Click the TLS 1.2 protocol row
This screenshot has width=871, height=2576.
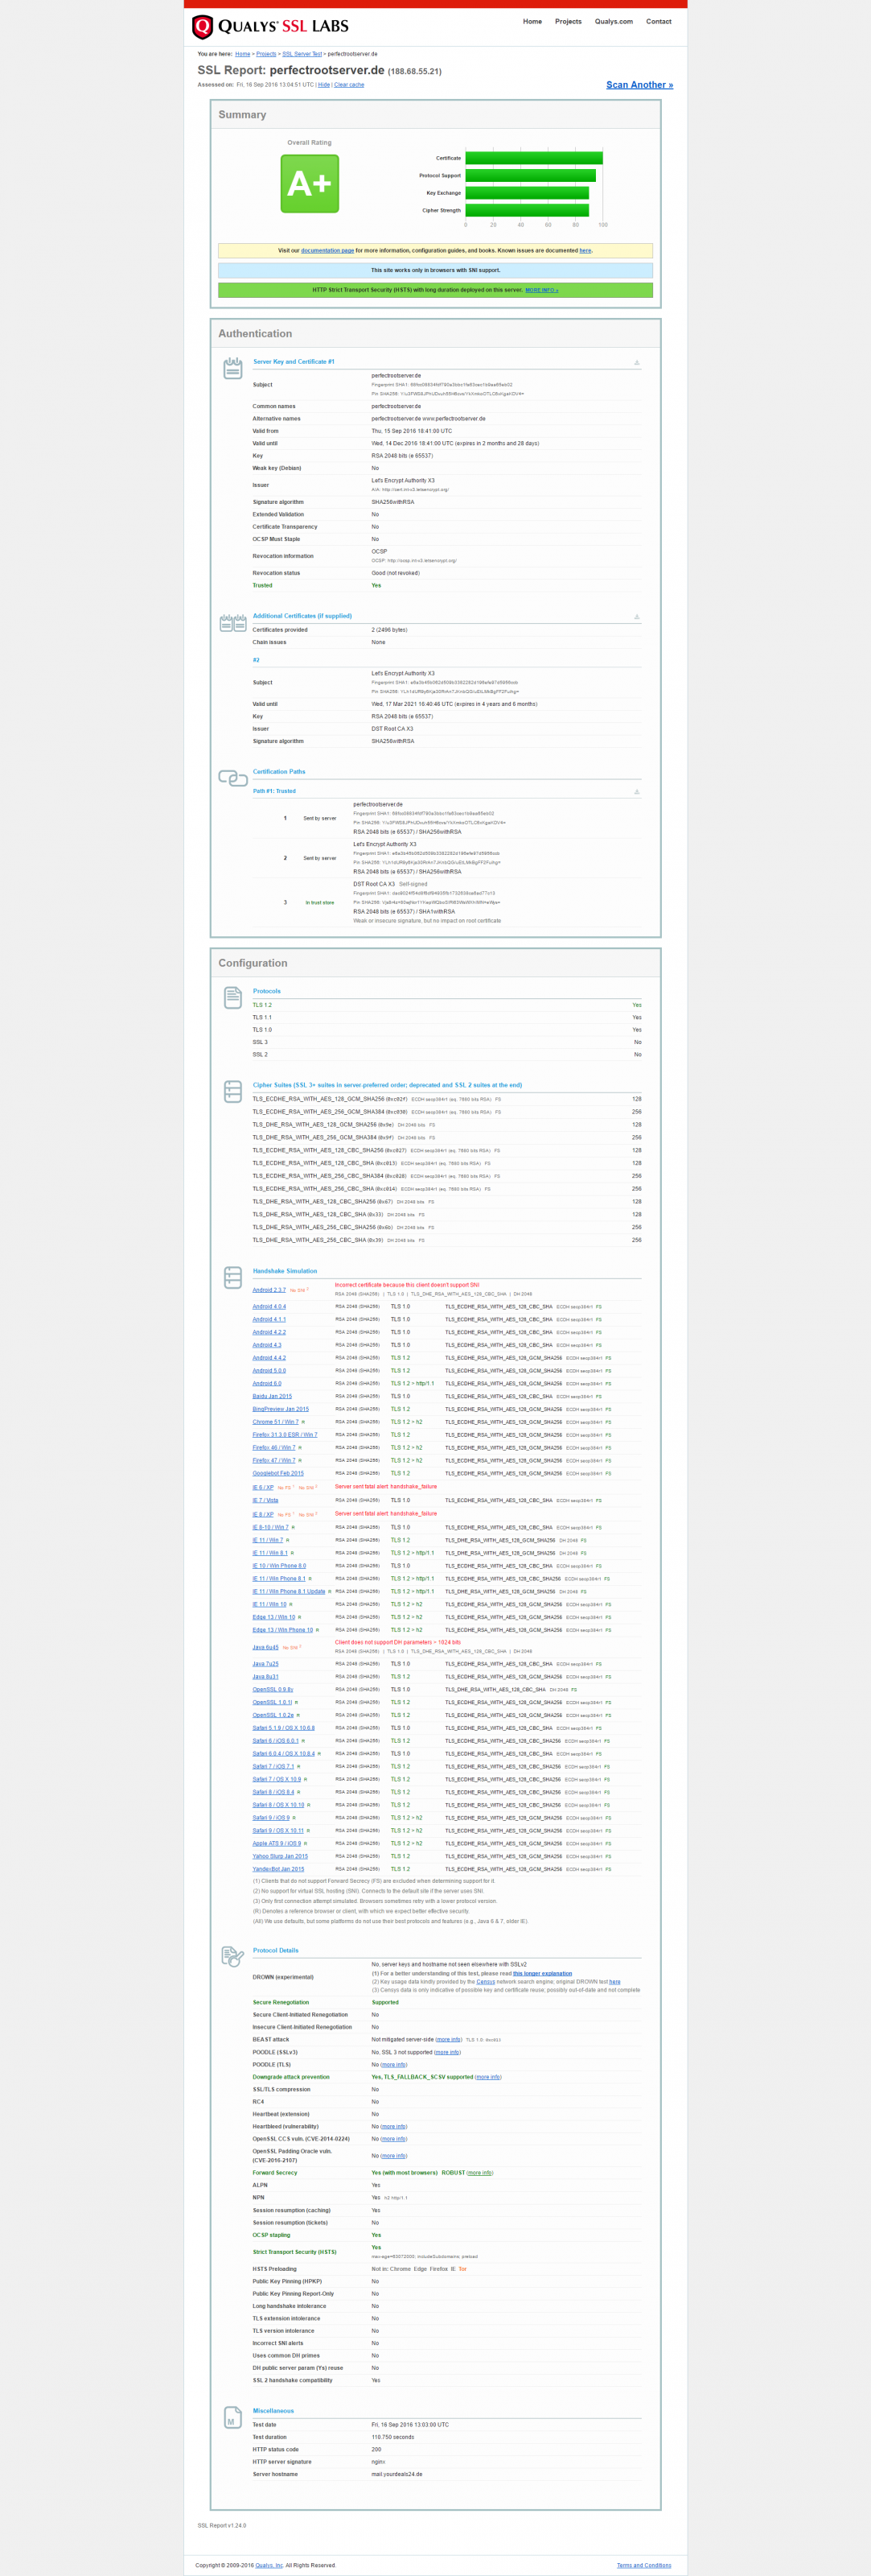coord(446,1005)
